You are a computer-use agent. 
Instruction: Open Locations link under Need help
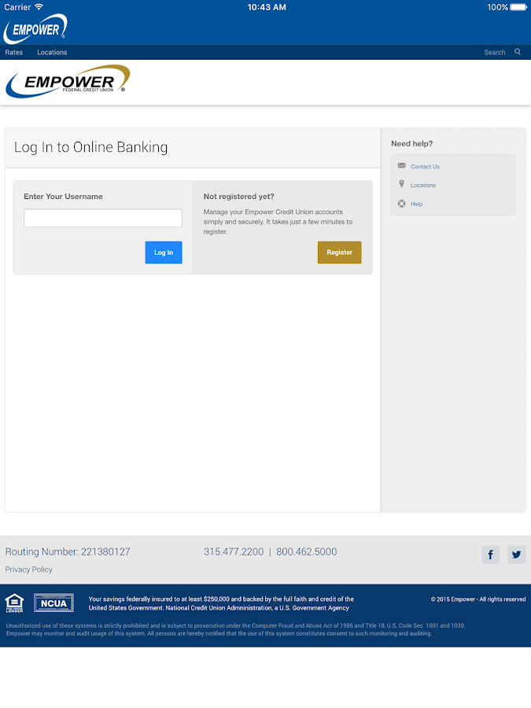click(x=423, y=185)
